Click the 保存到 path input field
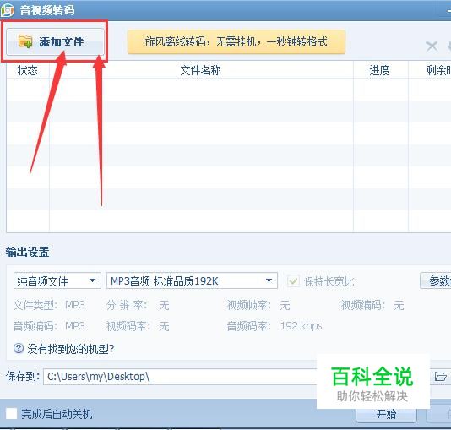The height and width of the screenshot is (430, 451). point(180,377)
